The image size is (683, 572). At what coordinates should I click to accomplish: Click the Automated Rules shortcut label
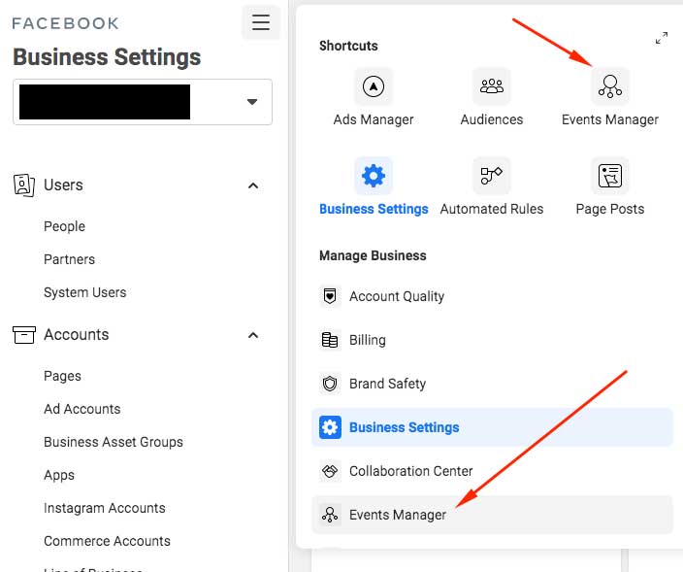pyautogui.click(x=492, y=209)
